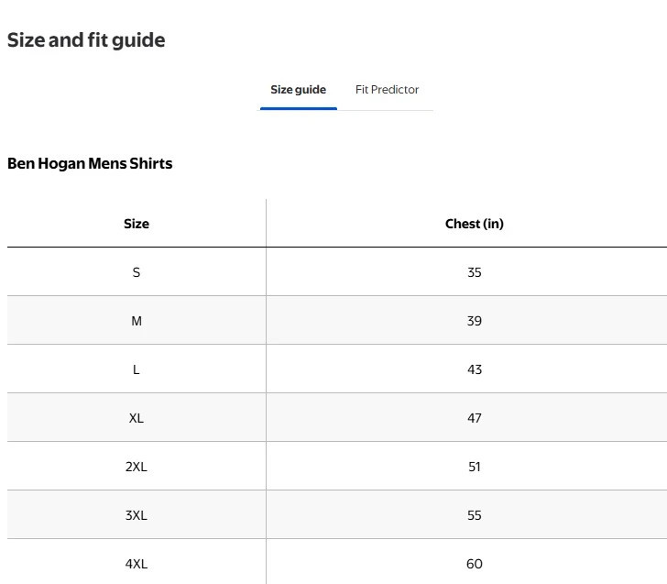Screen dimensions: 667x584
Task: Select the 2XL size cell
Action: point(137,467)
